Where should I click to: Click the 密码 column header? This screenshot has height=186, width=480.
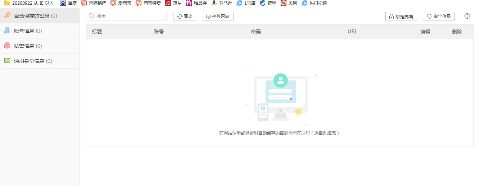coord(256,32)
